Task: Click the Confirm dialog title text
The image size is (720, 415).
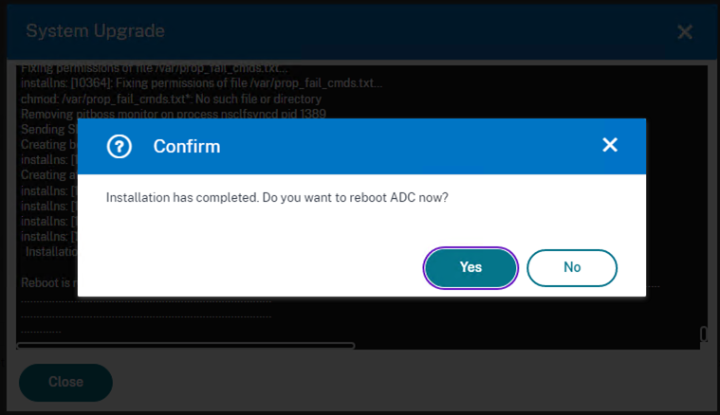Action: tap(187, 146)
